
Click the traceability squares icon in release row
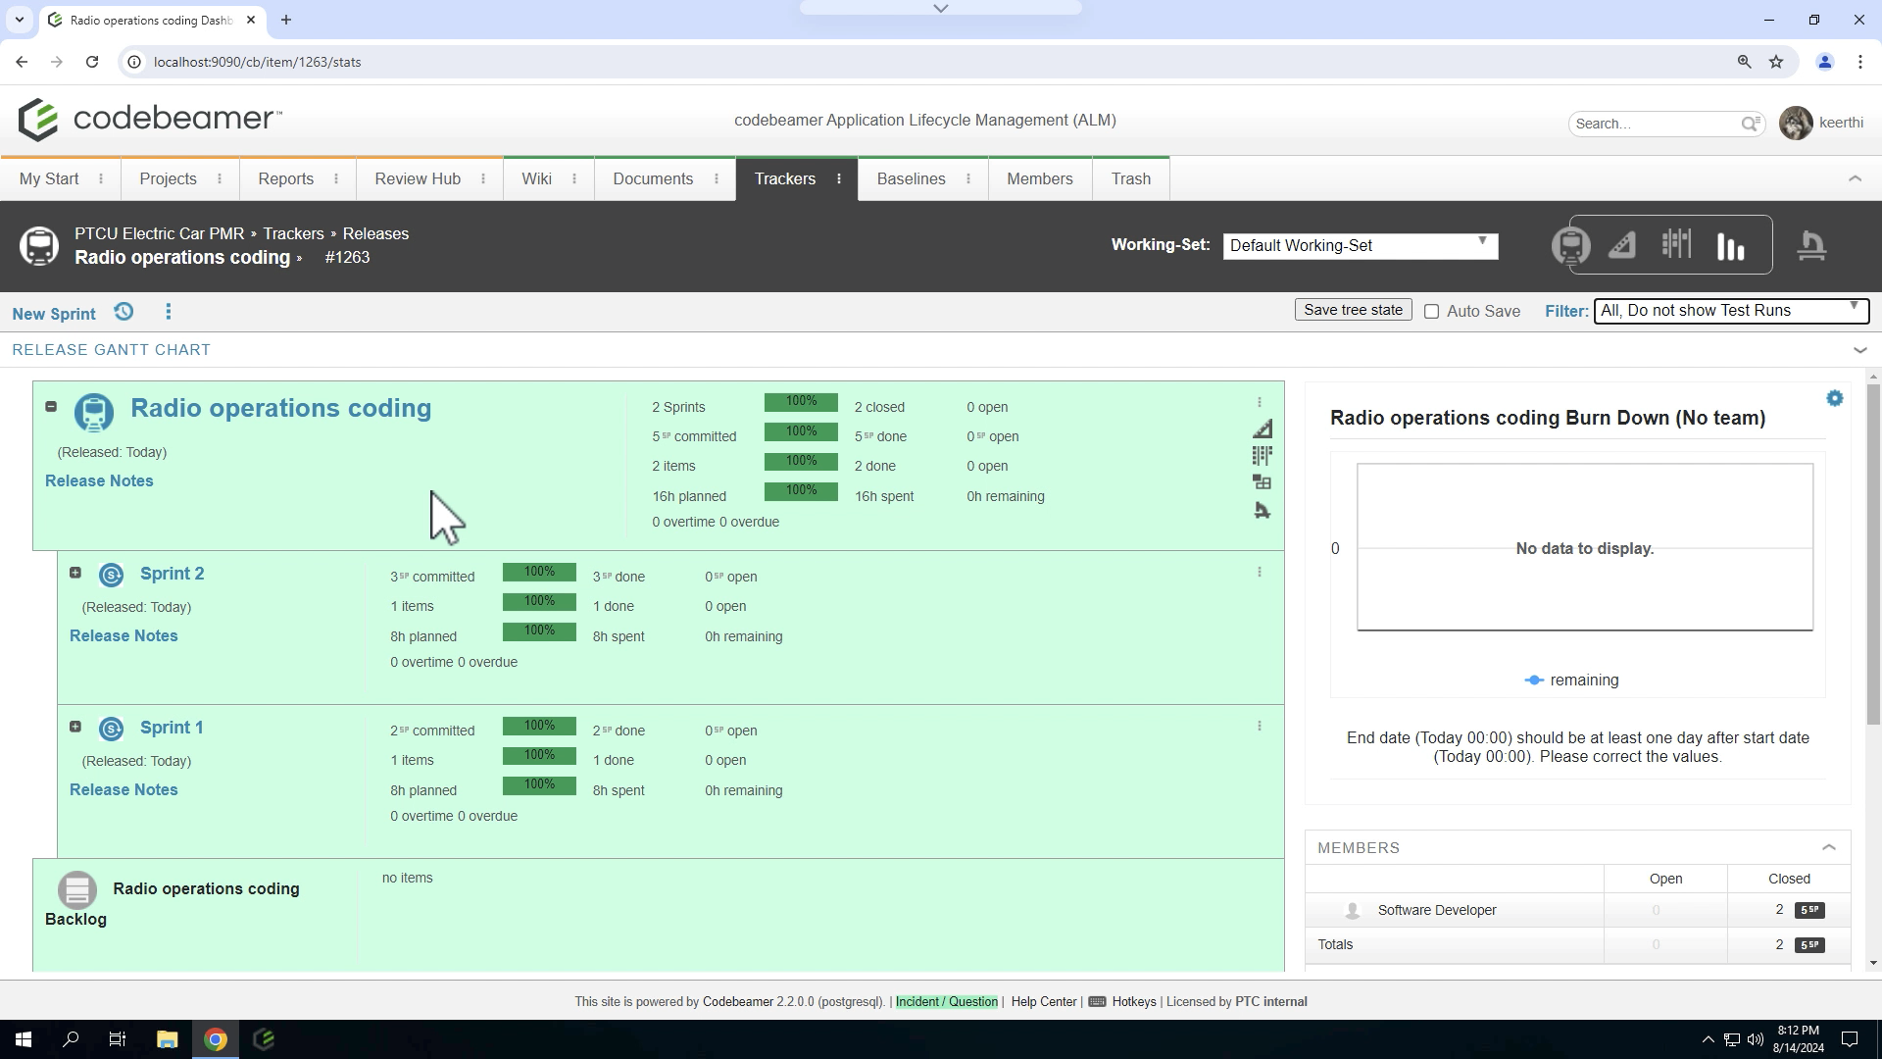[x=1263, y=482]
